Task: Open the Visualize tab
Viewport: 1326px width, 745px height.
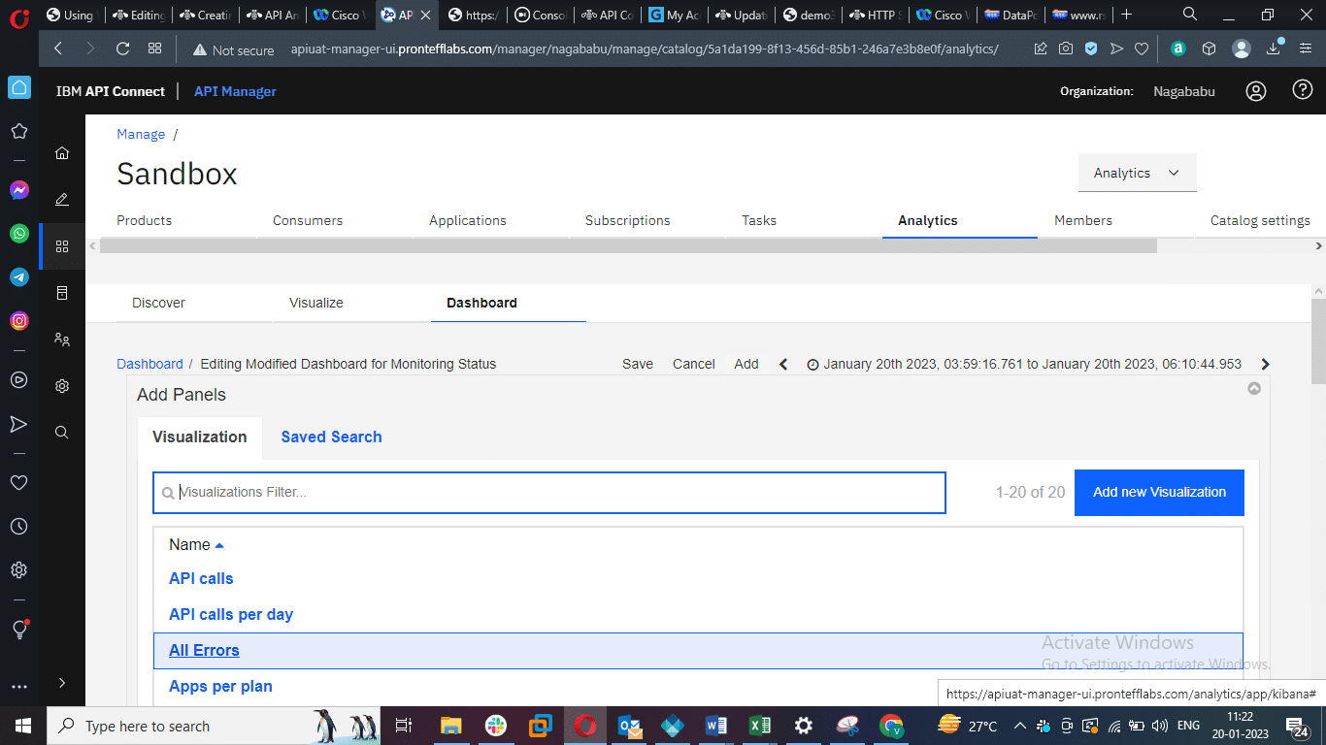Action: [316, 303]
